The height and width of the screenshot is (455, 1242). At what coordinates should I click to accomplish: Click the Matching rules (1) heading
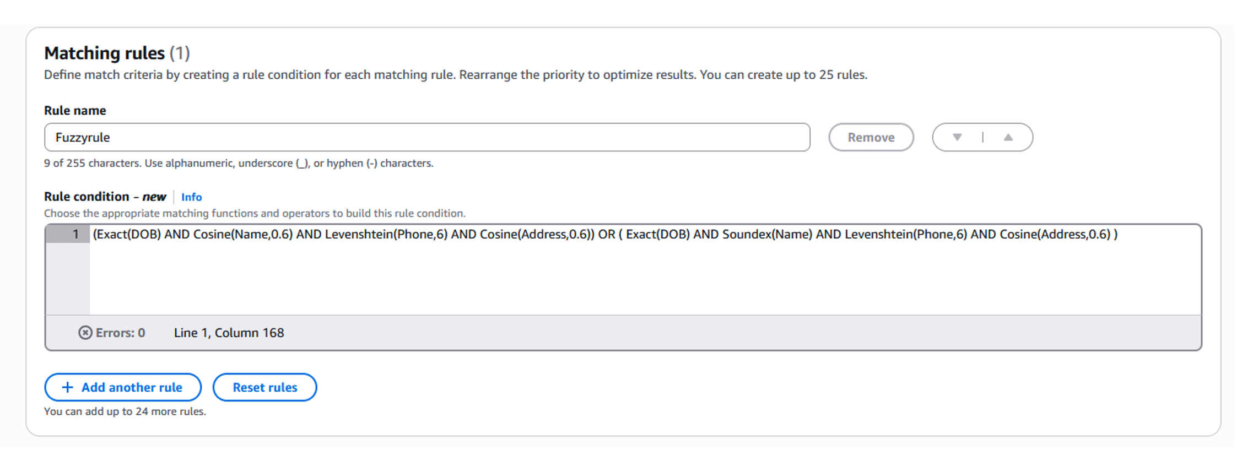[117, 53]
